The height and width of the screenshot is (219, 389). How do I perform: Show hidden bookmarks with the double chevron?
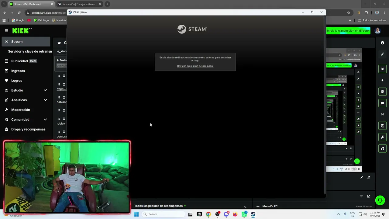(x=350, y=20)
